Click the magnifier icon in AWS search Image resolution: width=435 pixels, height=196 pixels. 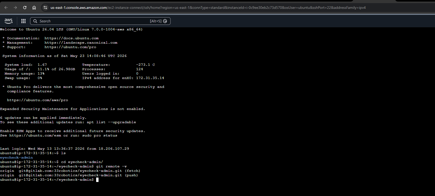tap(35, 21)
